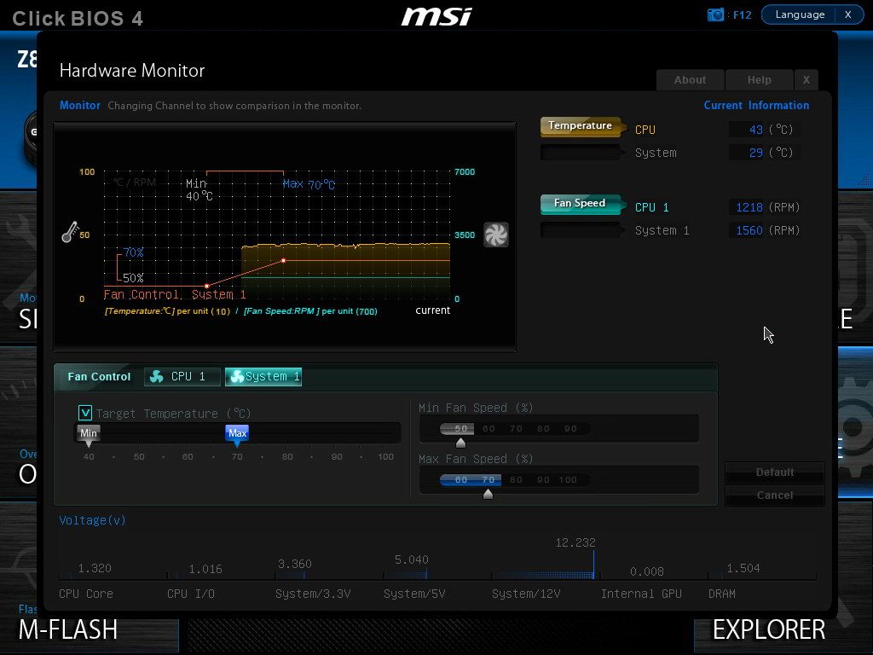Screen dimensions: 873x655
Task: Click the Cancel button
Action: [x=774, y=496]
